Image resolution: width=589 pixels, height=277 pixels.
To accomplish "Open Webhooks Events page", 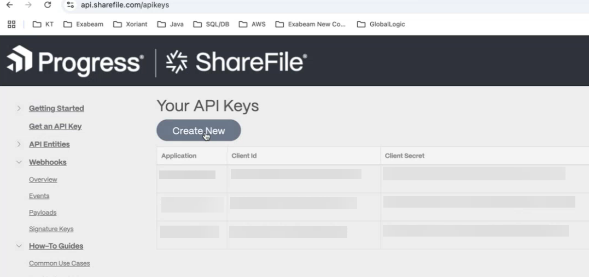I will click(x=39, y=196).
